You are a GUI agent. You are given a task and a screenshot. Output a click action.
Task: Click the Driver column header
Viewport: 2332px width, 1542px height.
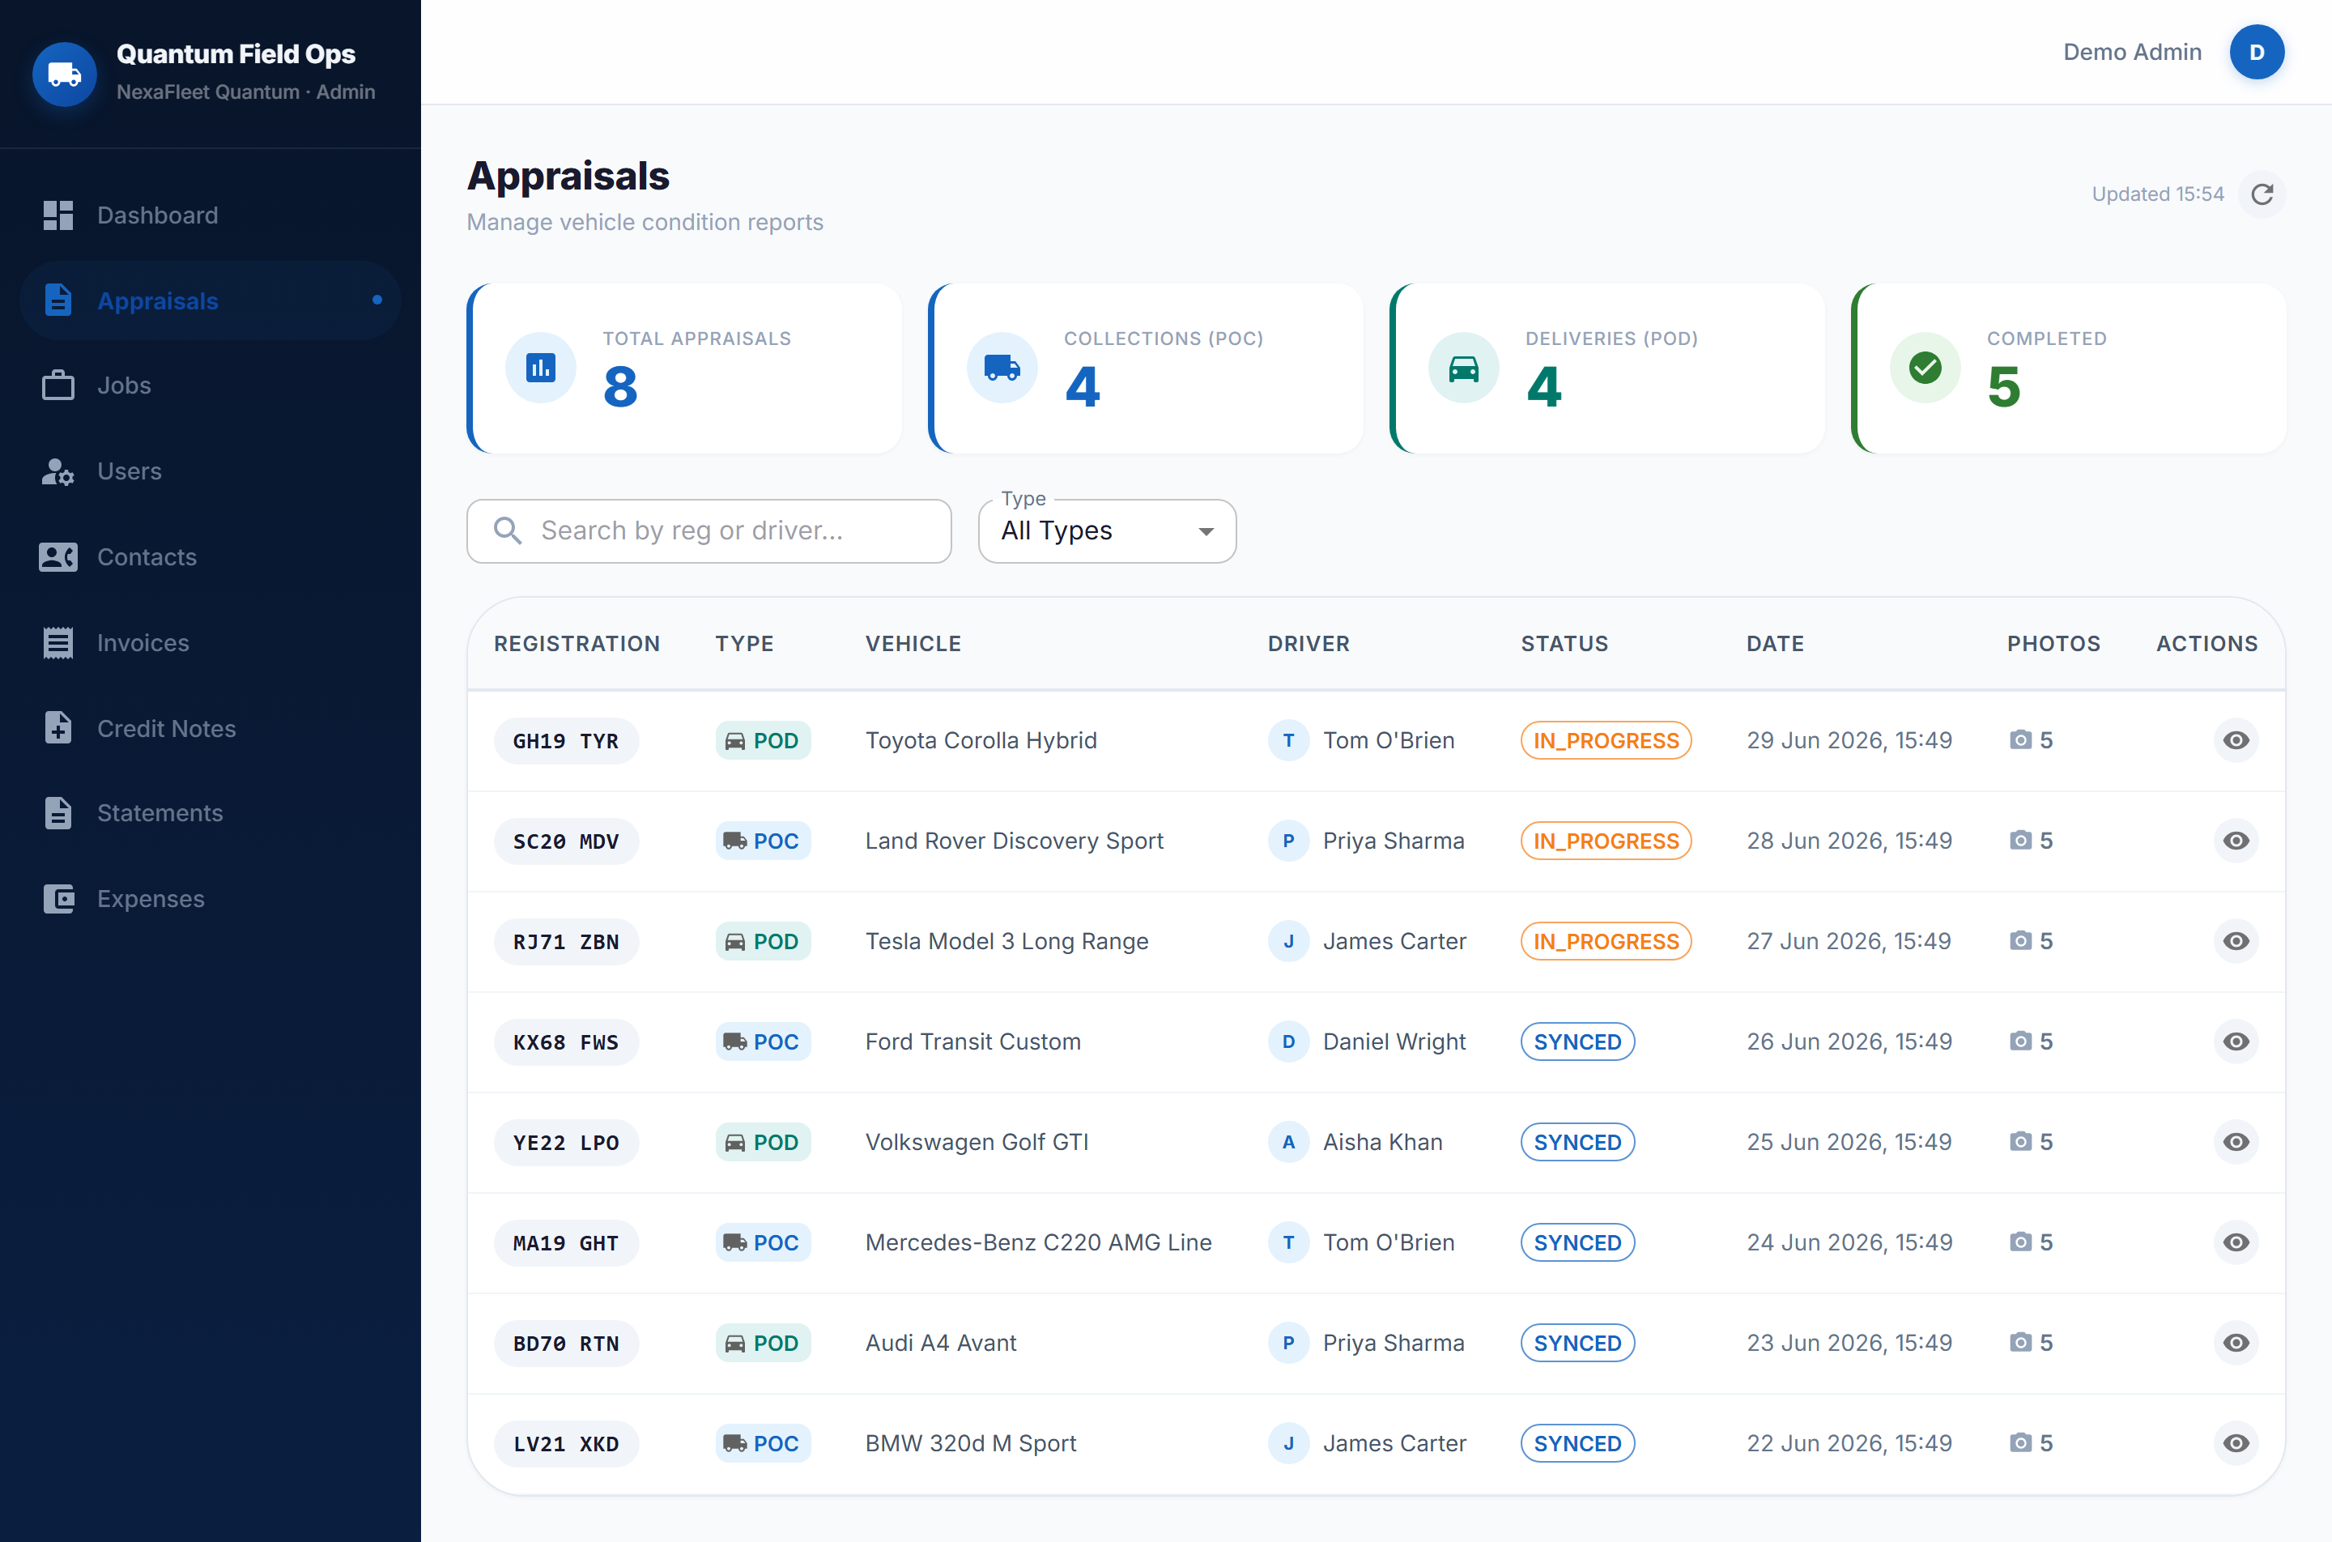[x=1309, y=643]
